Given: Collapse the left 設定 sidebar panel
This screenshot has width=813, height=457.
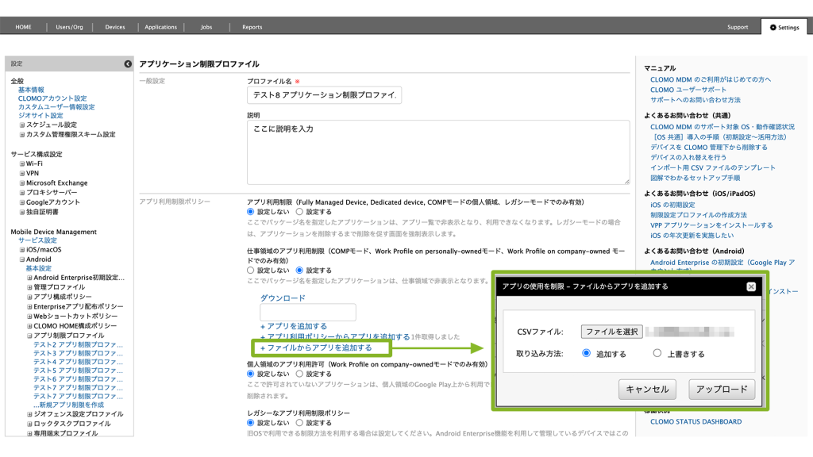Looking at the screenshot, I should 128,63.
